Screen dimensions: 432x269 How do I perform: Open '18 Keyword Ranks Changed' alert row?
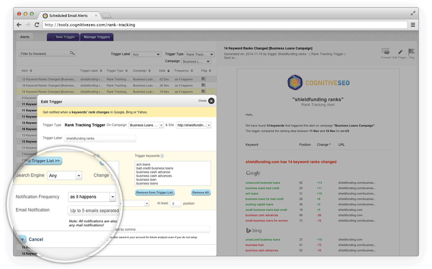pos(116,85)
